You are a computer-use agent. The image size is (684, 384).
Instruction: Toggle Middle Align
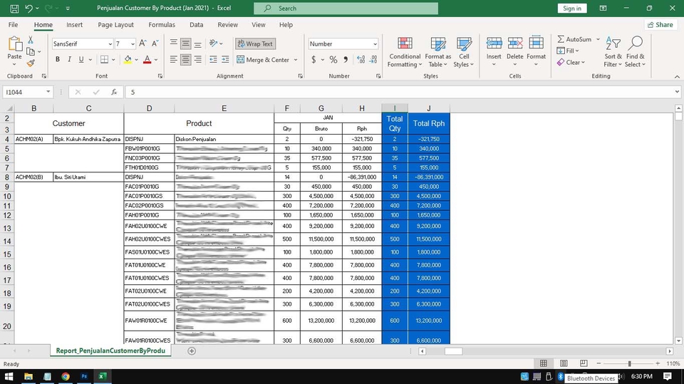click(x=186, y=43)
